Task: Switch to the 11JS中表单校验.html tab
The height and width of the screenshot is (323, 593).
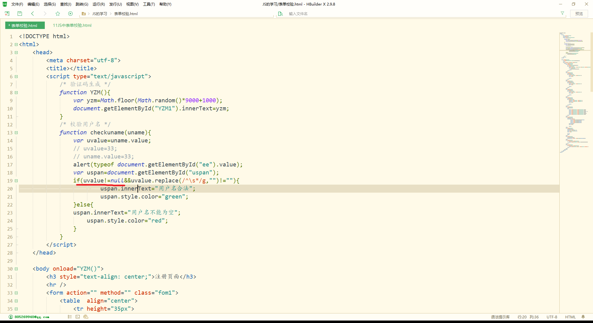Action: 72,26
